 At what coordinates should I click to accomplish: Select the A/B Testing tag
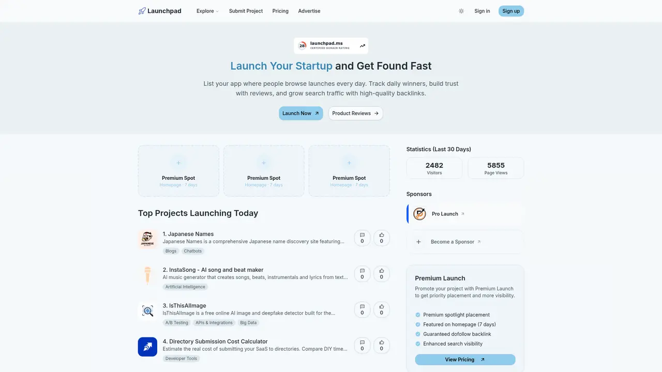[177, 322]
